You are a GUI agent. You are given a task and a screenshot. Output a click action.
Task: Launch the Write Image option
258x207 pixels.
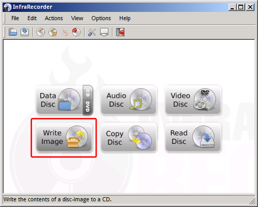tap(64, 137)
